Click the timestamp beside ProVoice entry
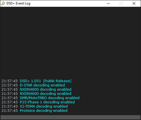Screen dimensions: 141x120 coord(10,111)
